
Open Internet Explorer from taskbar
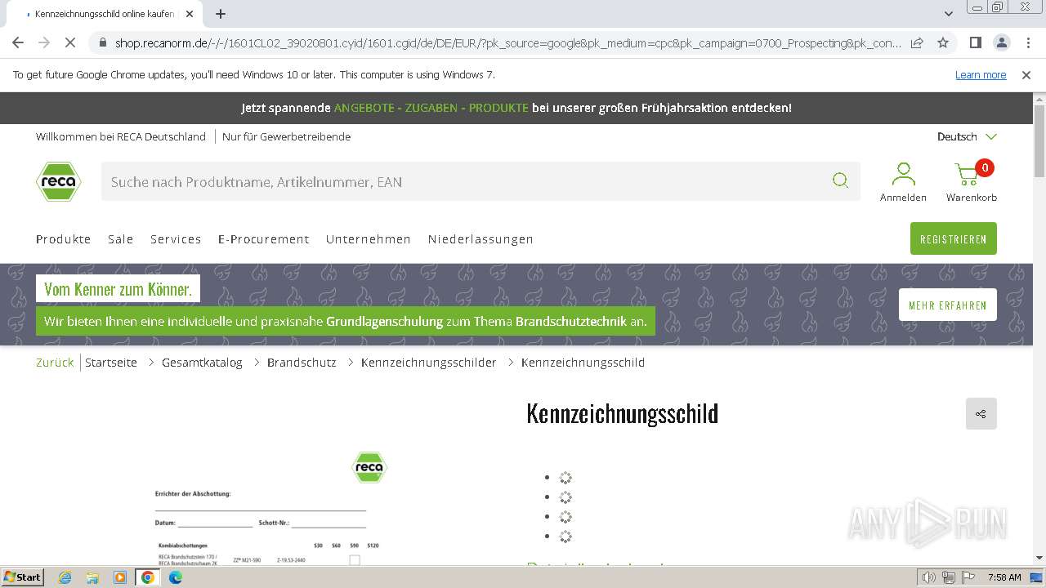[65, 577]
